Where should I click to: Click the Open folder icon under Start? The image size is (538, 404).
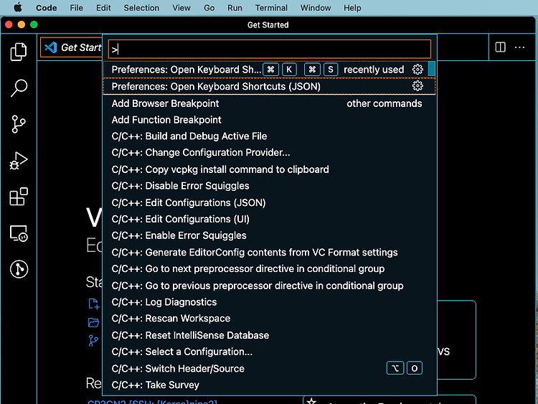tap(93, 322)
